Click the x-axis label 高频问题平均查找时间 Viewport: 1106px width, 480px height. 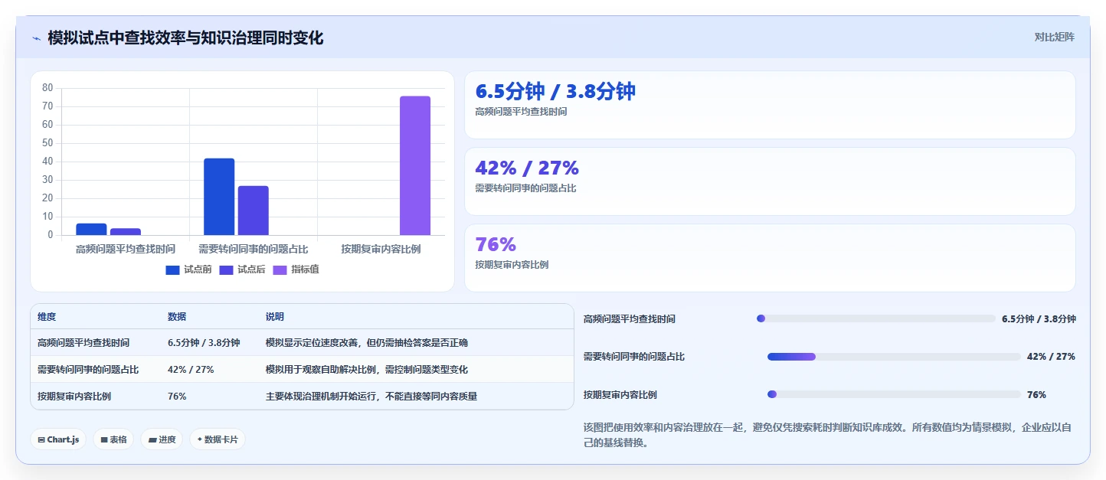[x=126, y=250]
